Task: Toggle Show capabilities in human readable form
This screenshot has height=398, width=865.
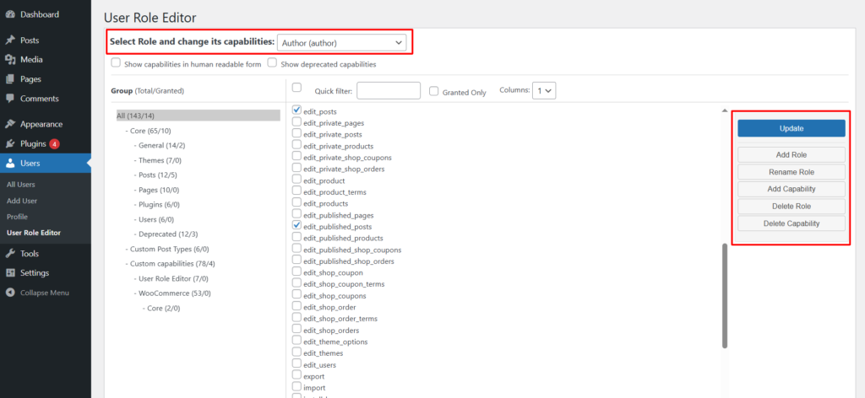Action: coord(116,62)
